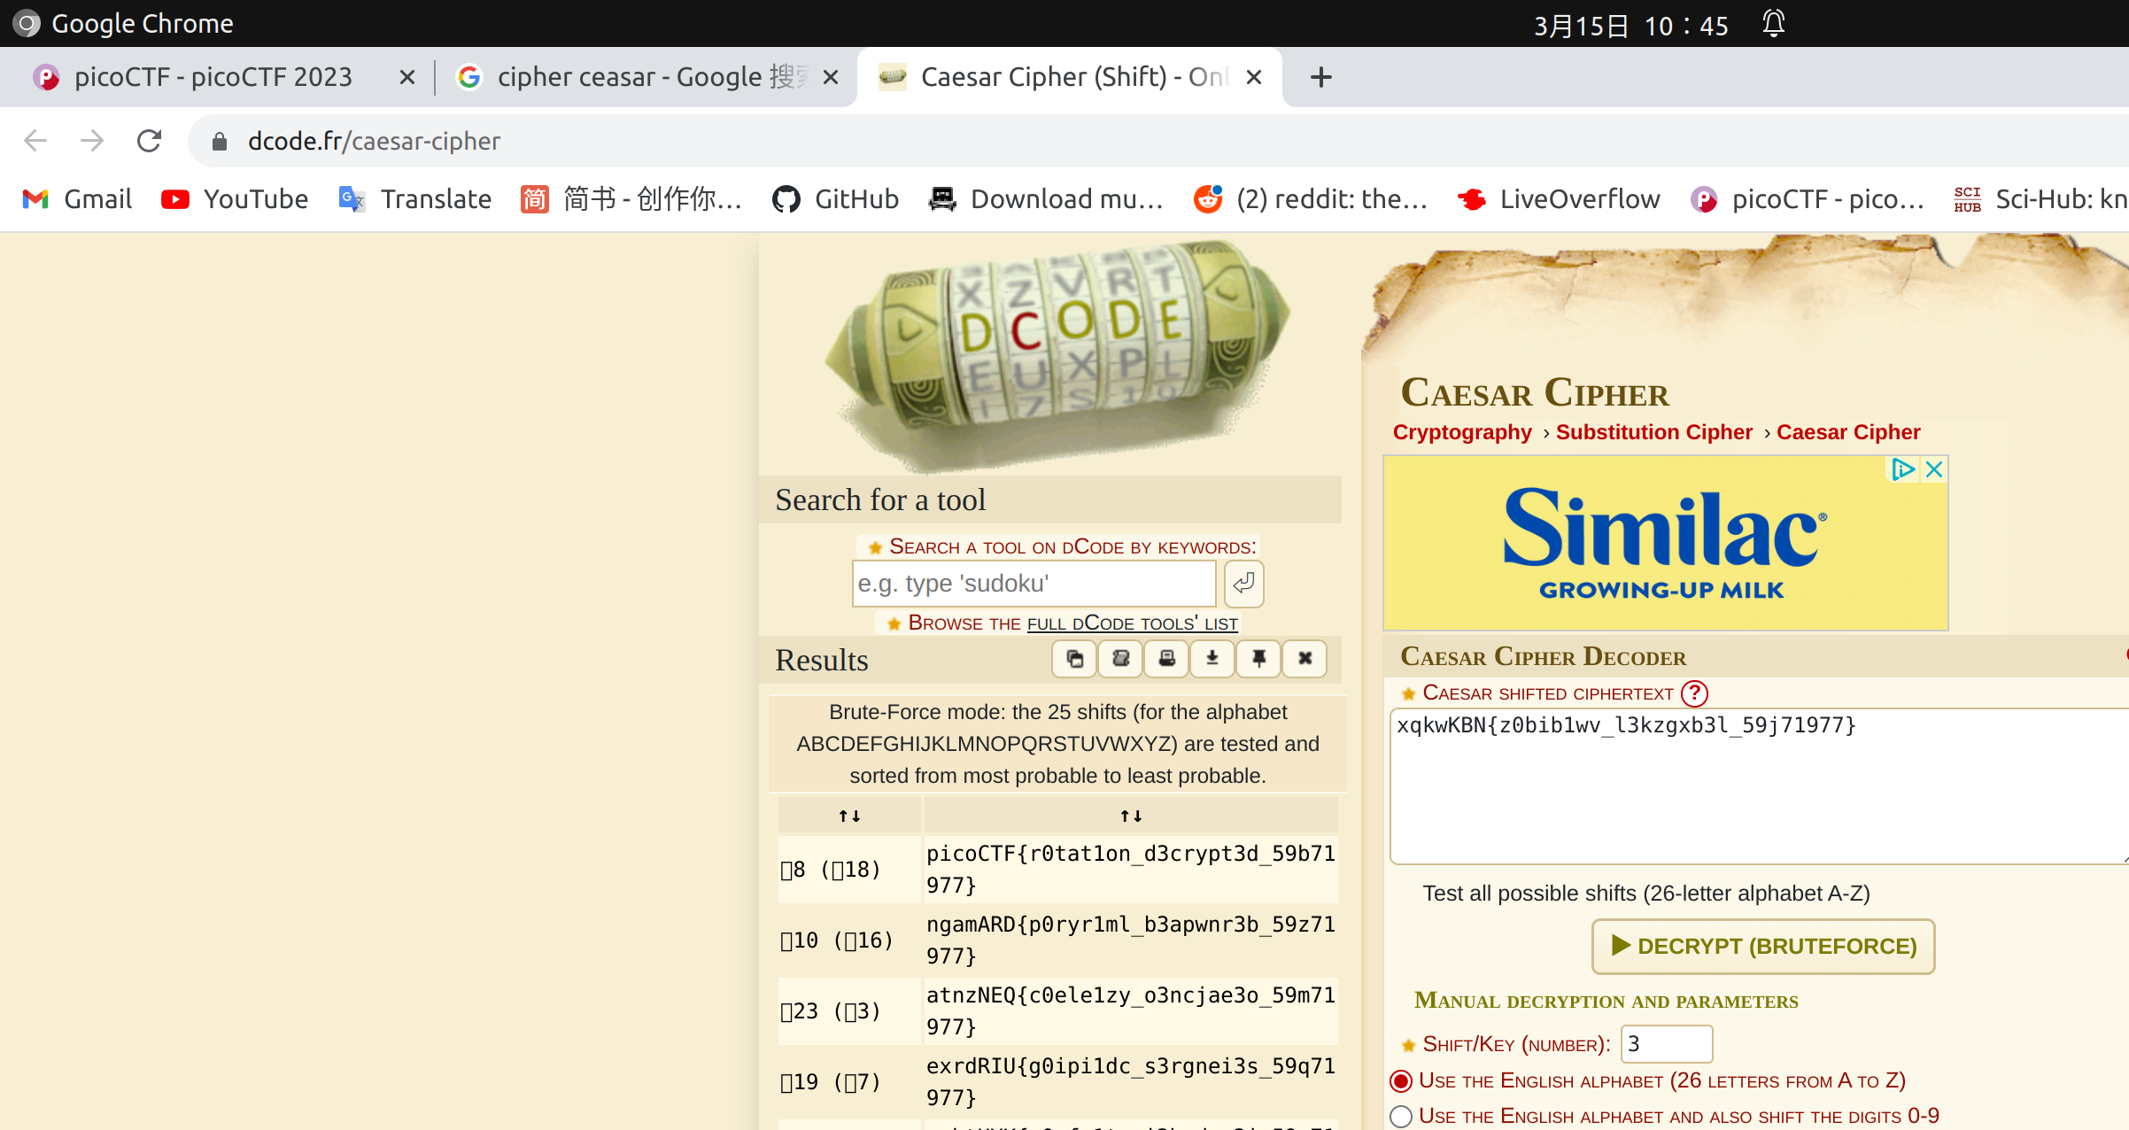The image size is (2129, 1130).
Task: Open the Download mu... bookmark
Action: click(1046, 199)
